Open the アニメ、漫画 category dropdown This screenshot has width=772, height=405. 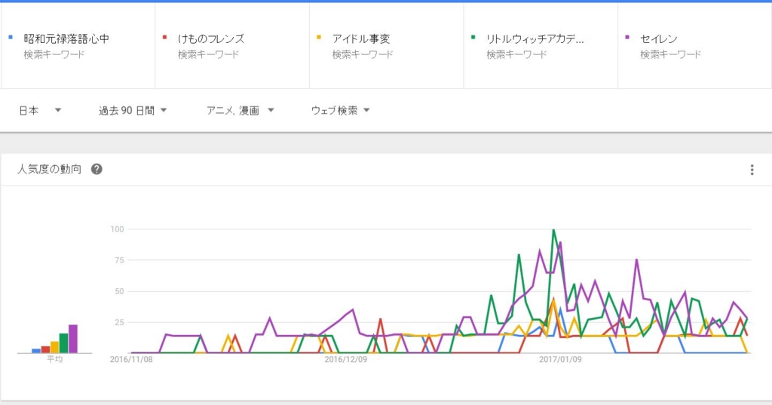point(240,110)
